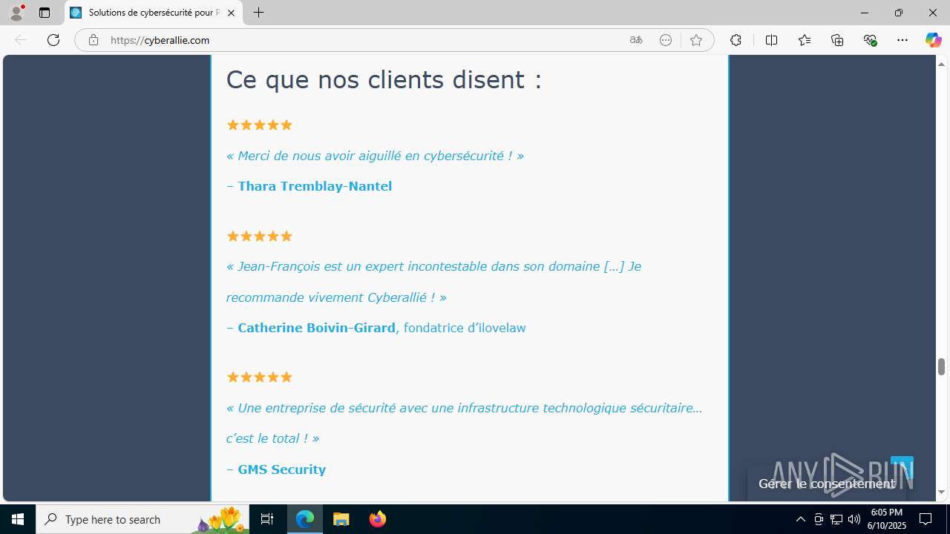The image size is (950, 534).
Task: Show hidden system tray icons
Action: click(800, 519)
